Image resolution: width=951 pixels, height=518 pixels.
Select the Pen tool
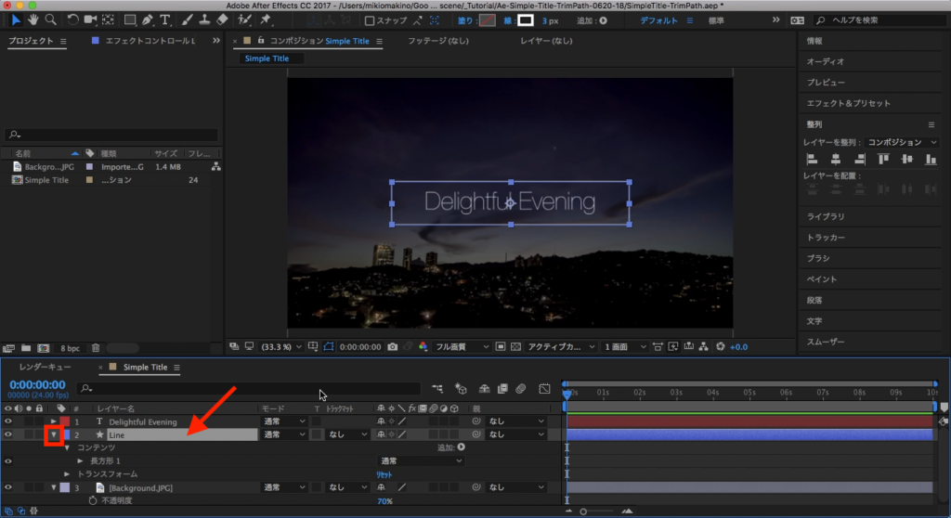[x=146, y=19]
